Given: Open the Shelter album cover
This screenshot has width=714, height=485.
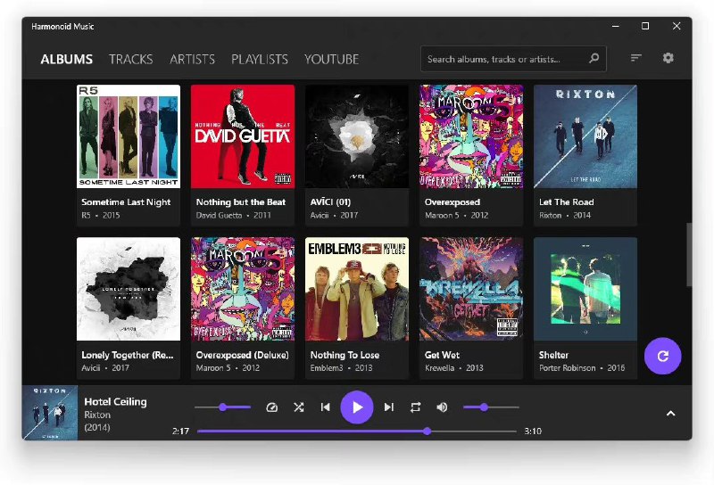Looking at the screenshot, I should (x=585, y=289).
